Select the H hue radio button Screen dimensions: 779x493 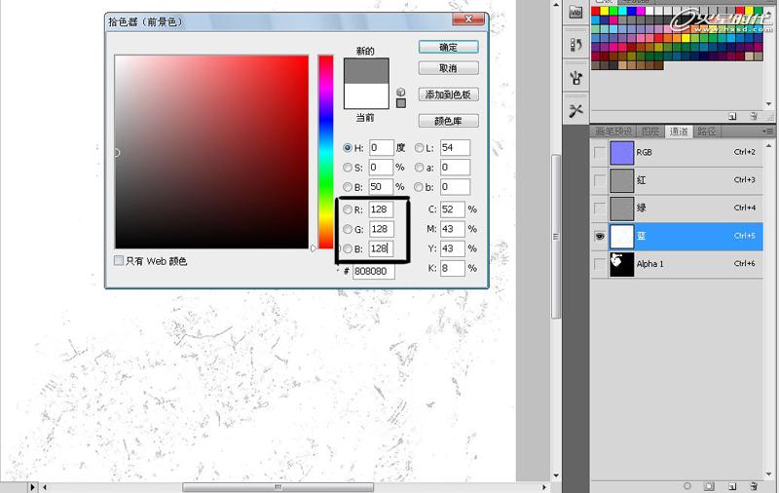click(348, 147)
